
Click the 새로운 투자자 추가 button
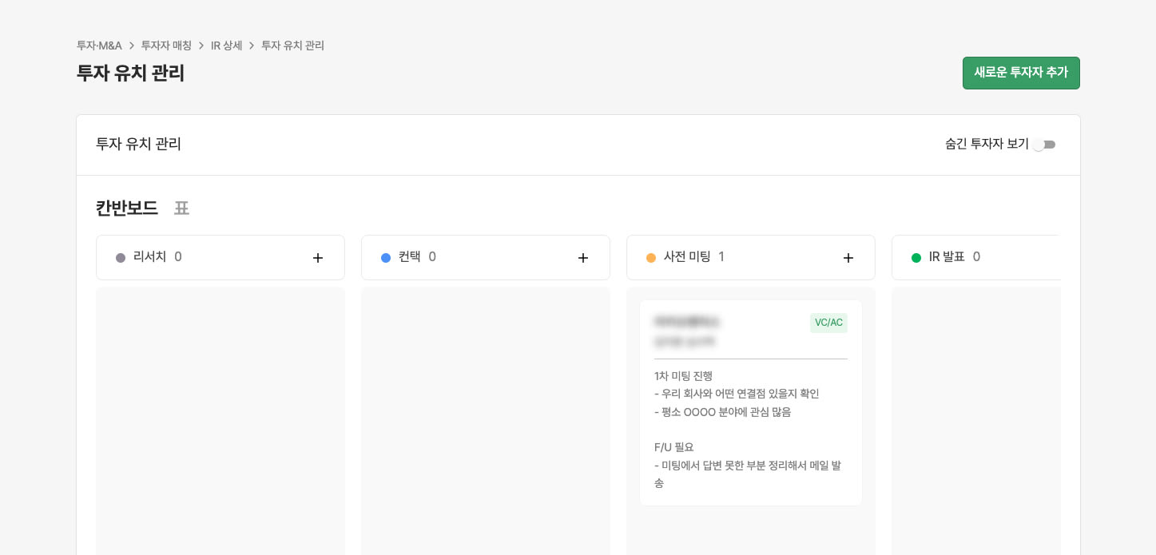coord(1021,73)
